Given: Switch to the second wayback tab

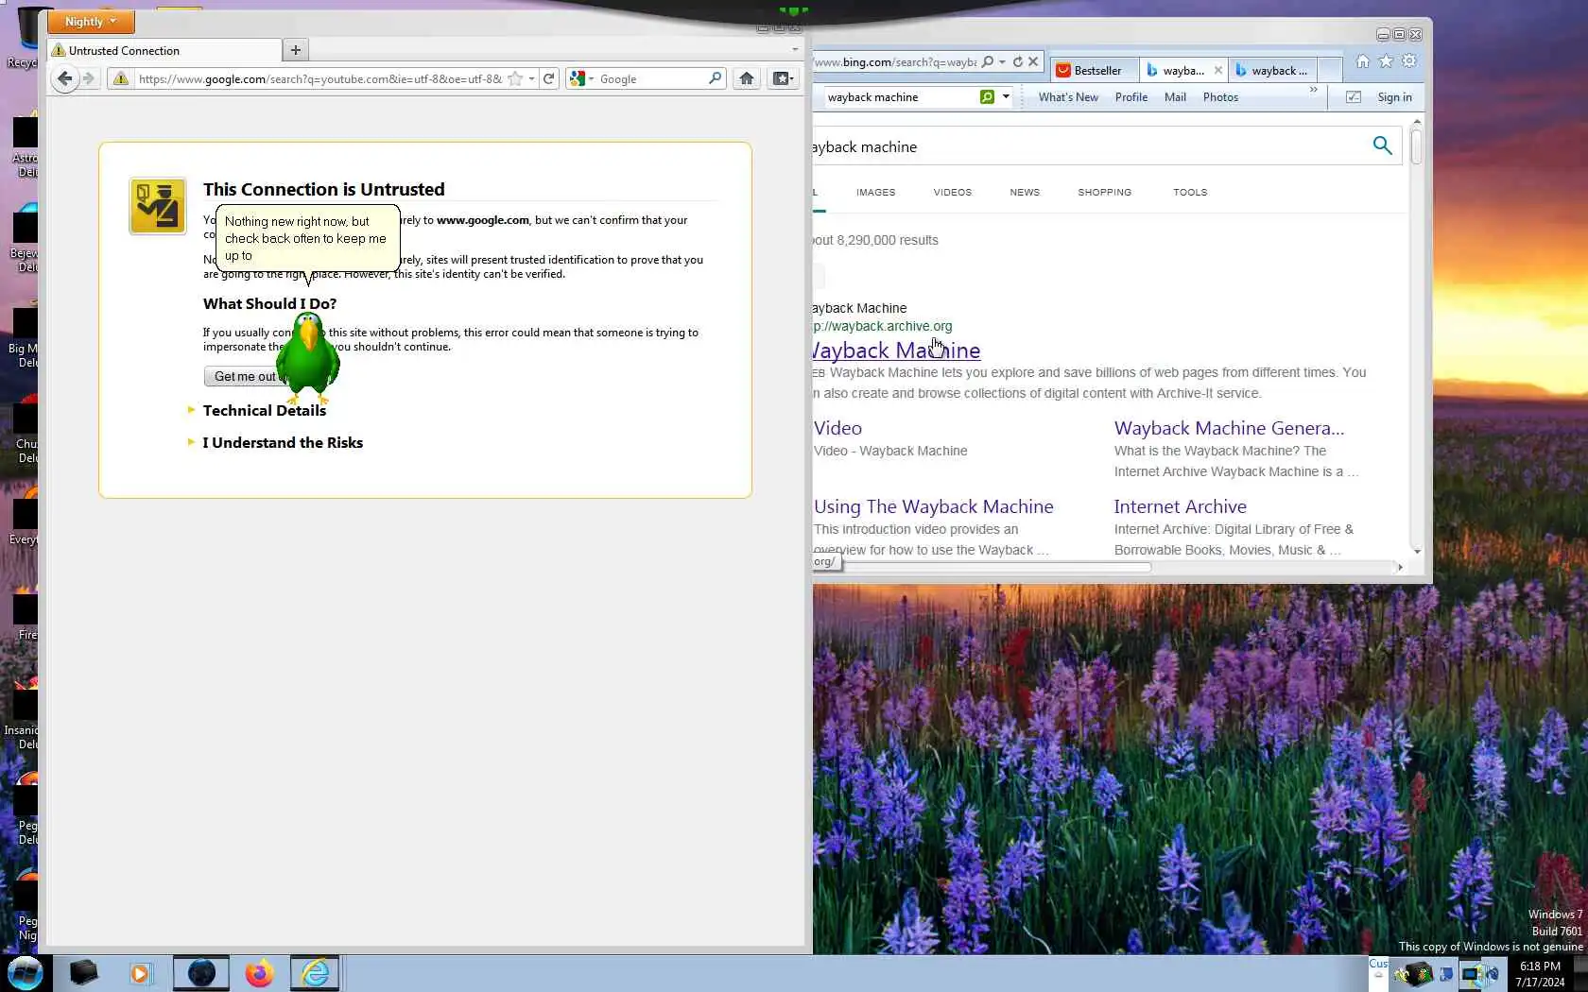Looking at the screenshot, I should (x=1272, y=70).
